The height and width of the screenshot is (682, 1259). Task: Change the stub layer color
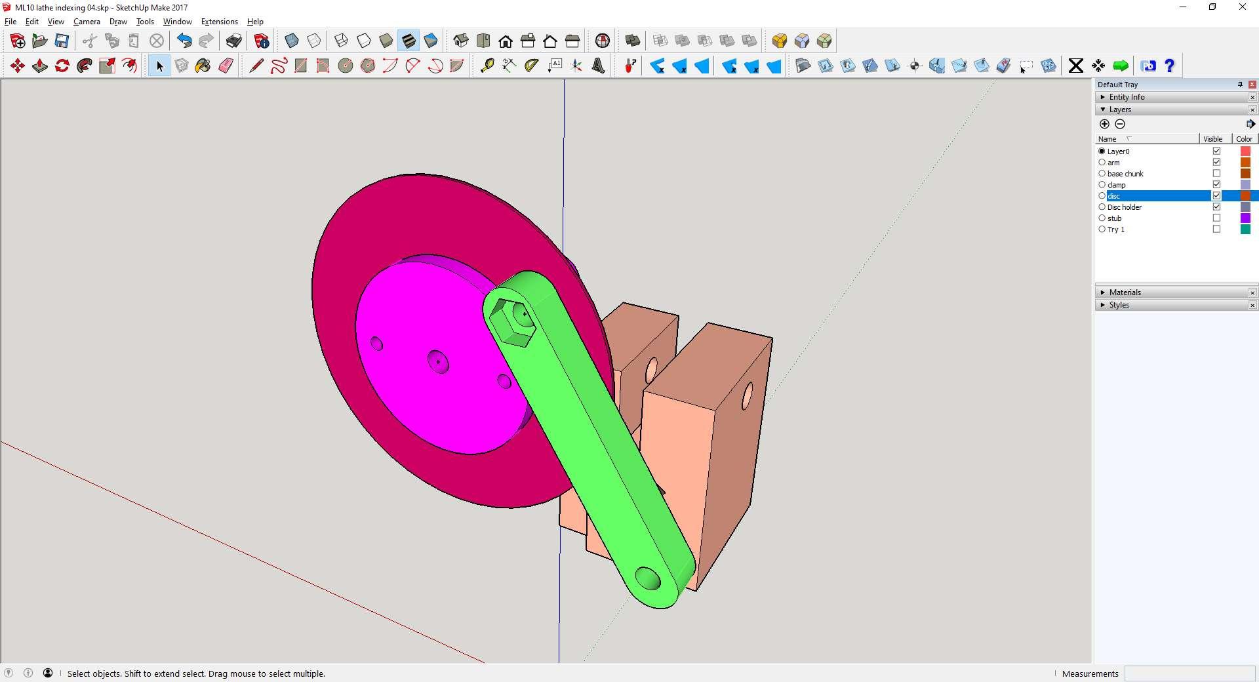coord(1245,218)
